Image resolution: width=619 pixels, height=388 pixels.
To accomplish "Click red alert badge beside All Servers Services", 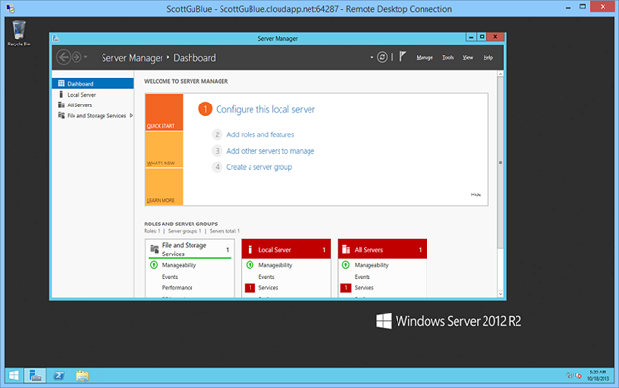I will tap(346, 288).
